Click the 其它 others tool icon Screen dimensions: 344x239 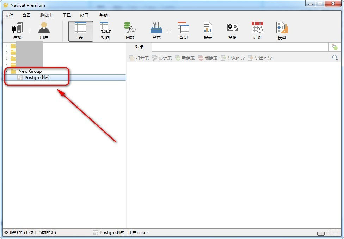click(156, 31)
